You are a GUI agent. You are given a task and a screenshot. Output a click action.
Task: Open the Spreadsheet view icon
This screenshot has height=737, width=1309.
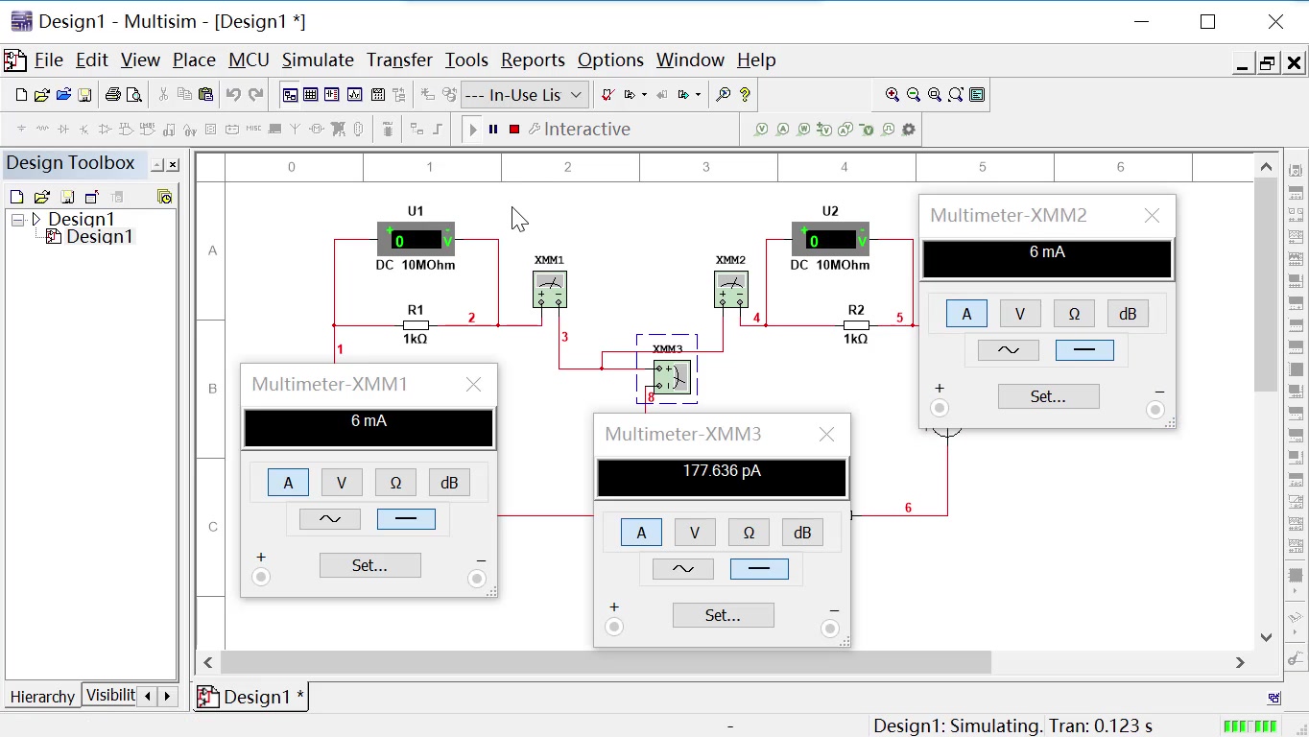(x=311, y=95)
